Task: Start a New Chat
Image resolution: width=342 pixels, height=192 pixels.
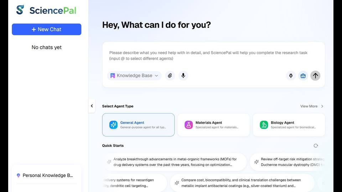Action: pos(47,29)
